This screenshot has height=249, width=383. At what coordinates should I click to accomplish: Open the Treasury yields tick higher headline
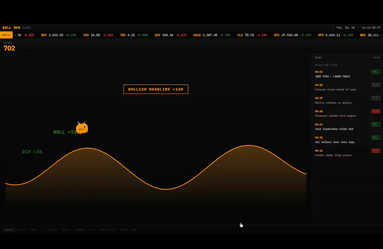[x=336, y=116]
